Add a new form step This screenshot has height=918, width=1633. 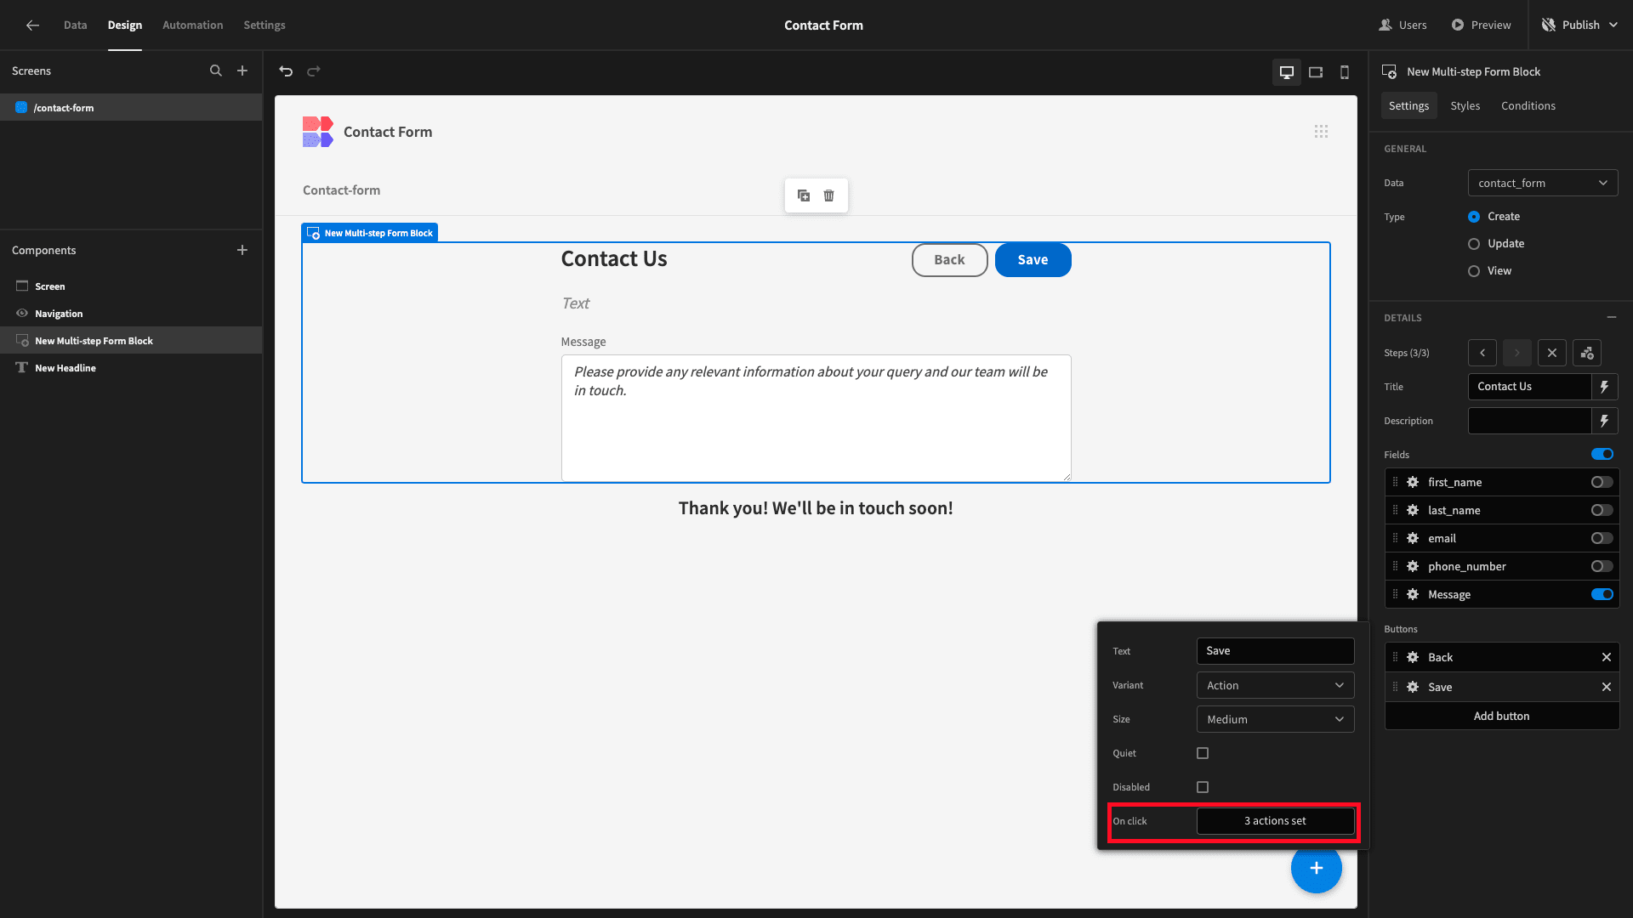point(1587,353)
